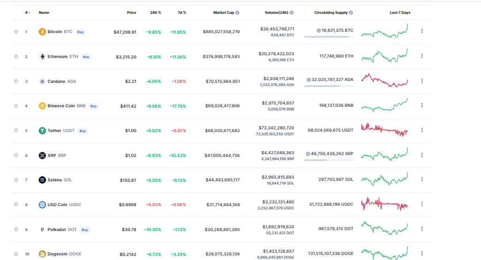The image size is (481, 260).
Task: Open Bitcoin 7-day sparkline chart
Action: click(x=385, y=31)
